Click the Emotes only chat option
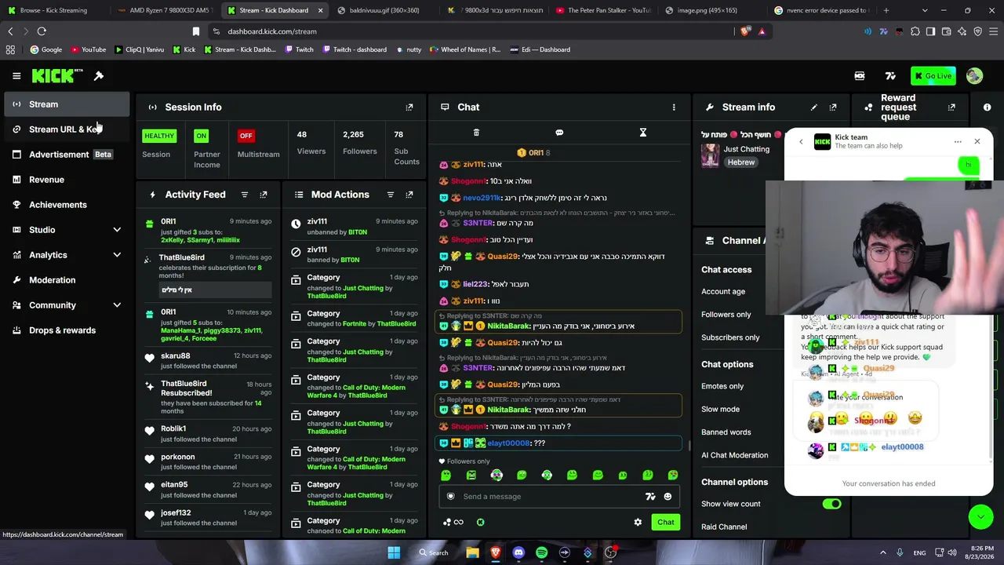The width and height of the screenshot is (1004, 565). click(722, 386)
